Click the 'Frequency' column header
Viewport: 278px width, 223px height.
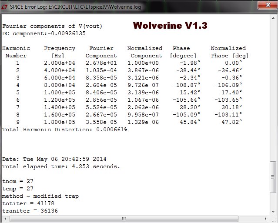[x=60, y=49]
